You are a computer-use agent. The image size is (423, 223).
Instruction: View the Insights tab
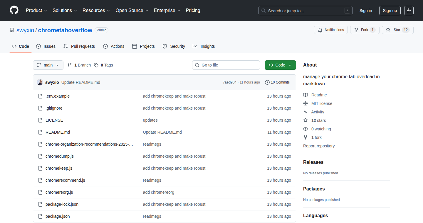pyautogui.click(x=204, y=46)
